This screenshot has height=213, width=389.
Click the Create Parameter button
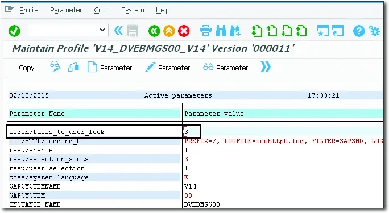110,68
